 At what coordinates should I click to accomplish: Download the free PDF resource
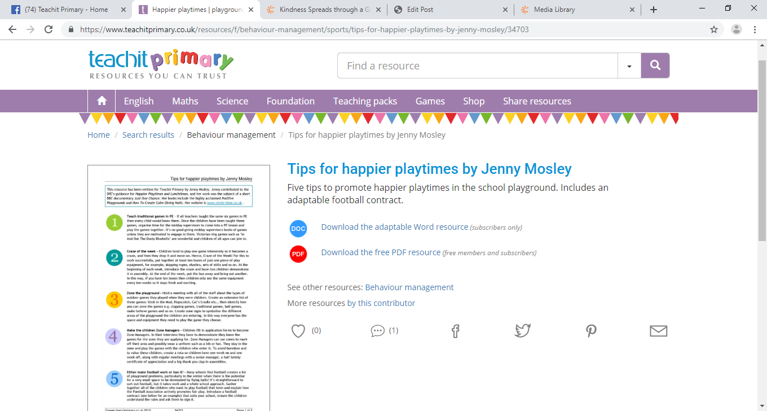coord(381,252)
